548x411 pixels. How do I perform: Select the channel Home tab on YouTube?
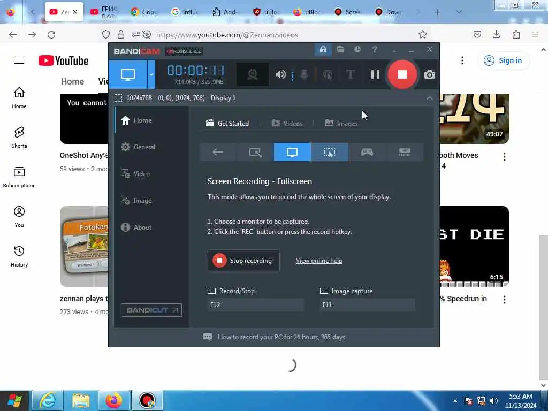tap(72, 81)
